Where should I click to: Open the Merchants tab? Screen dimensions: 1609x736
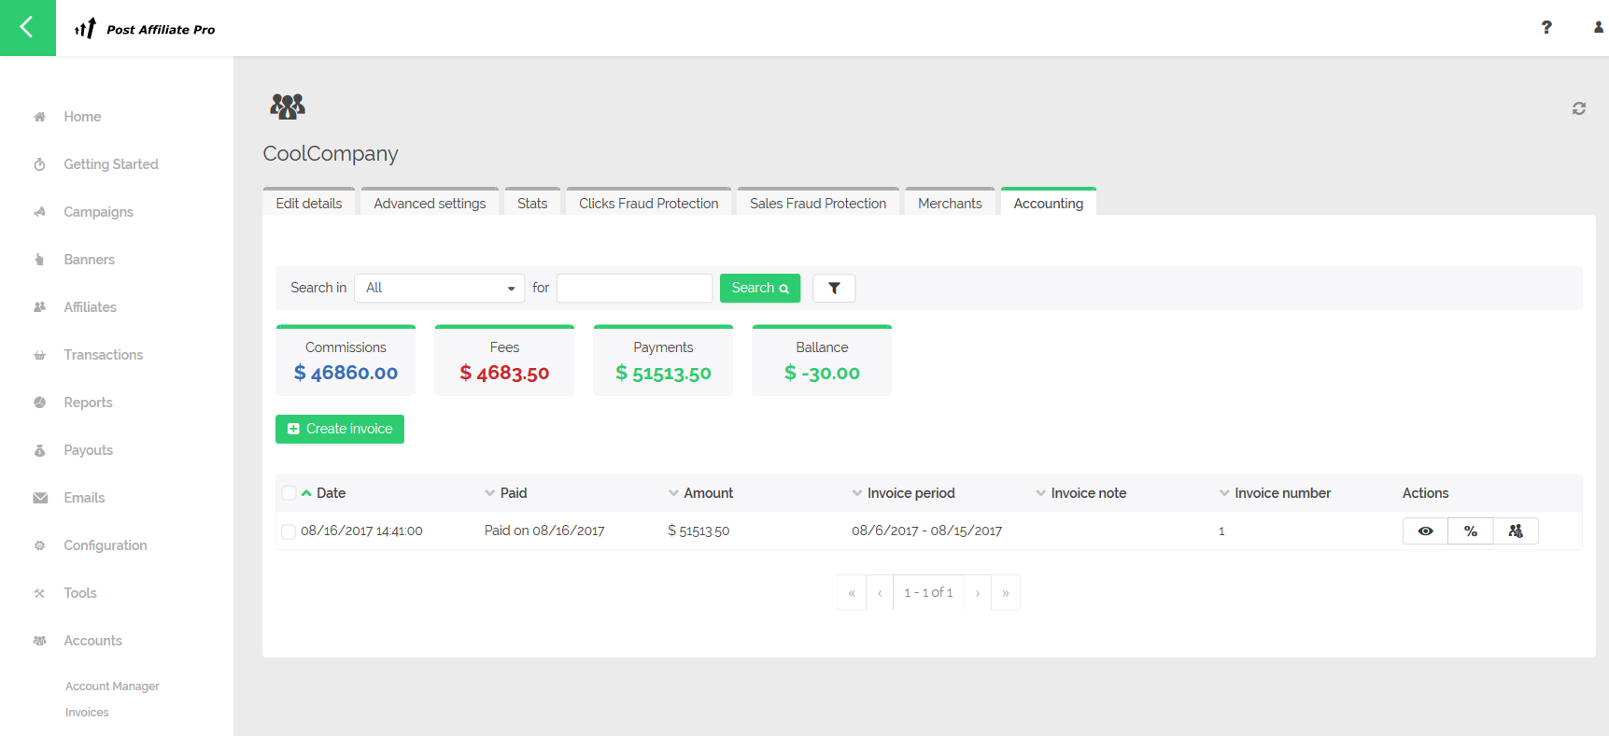[x=949, y=204]
